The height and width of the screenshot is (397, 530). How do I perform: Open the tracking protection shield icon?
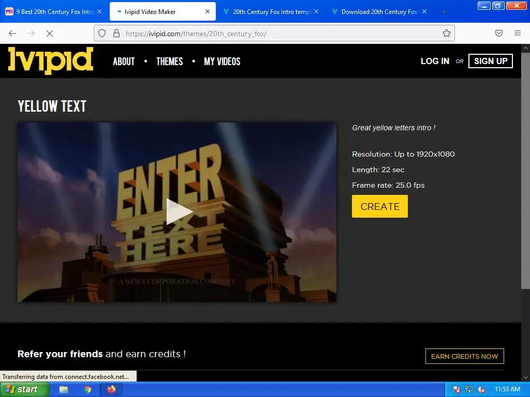(102, 33)
